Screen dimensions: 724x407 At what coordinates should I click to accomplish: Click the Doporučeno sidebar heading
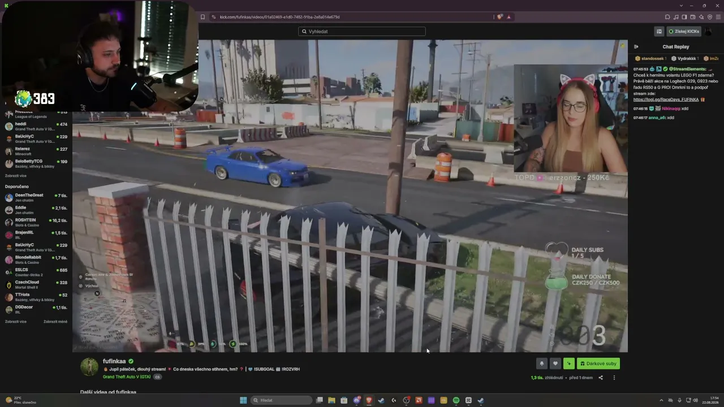17,187
